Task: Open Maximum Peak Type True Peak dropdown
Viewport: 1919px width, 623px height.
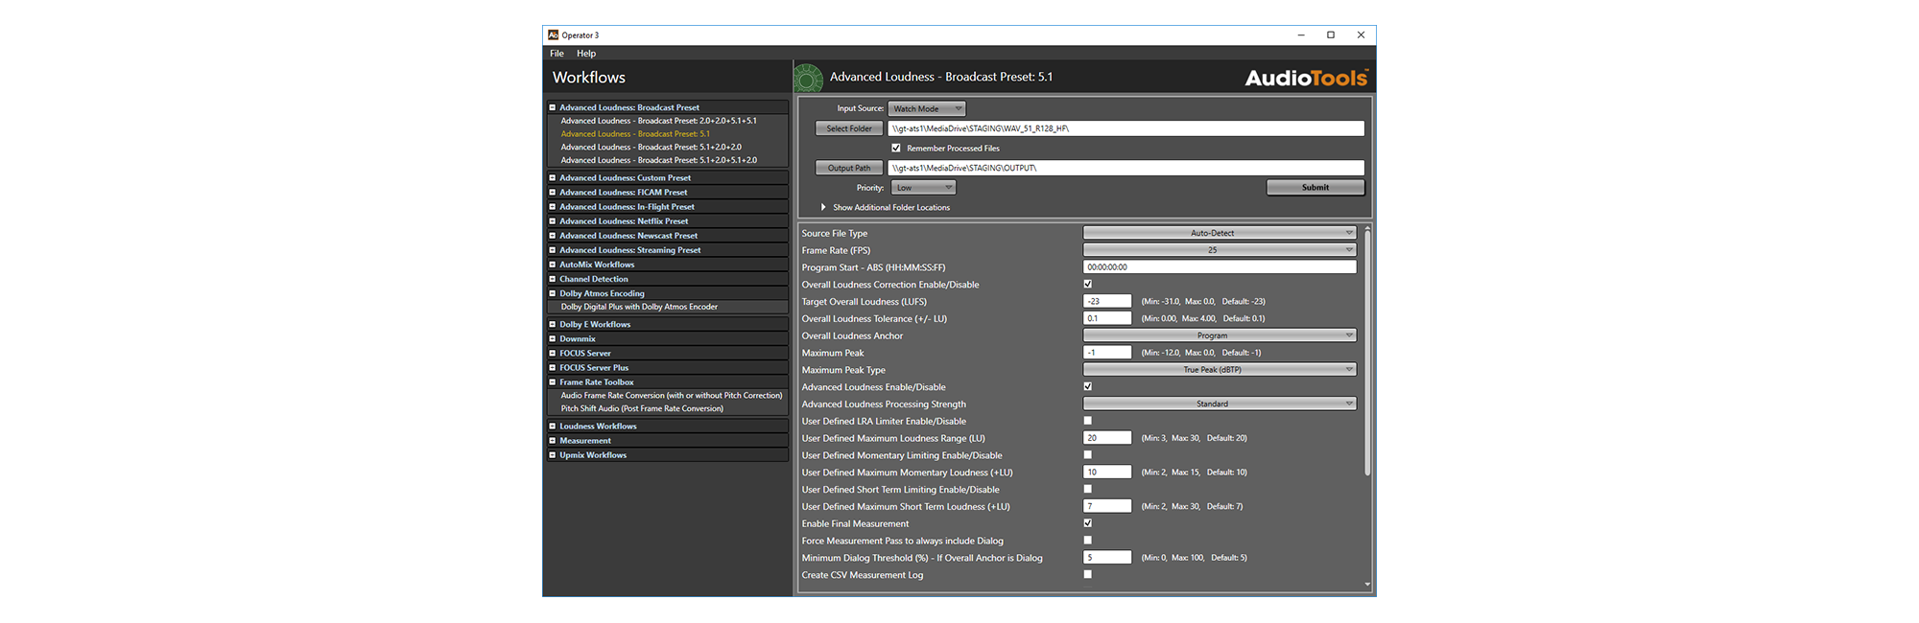Action: pyautogui.click(x=1220, y=370)
